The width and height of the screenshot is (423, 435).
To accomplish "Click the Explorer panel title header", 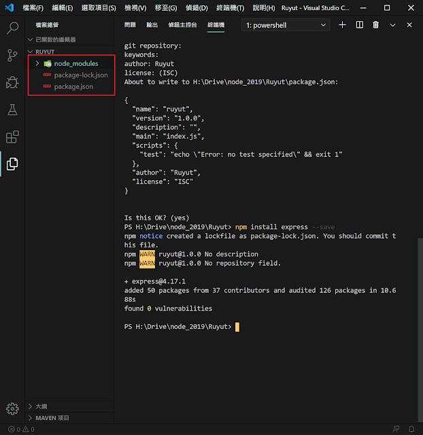I will tap(47, 25).
